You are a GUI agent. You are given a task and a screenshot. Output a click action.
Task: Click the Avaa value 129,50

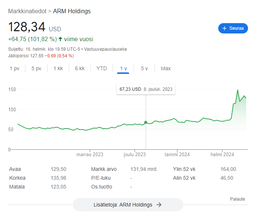59,169
